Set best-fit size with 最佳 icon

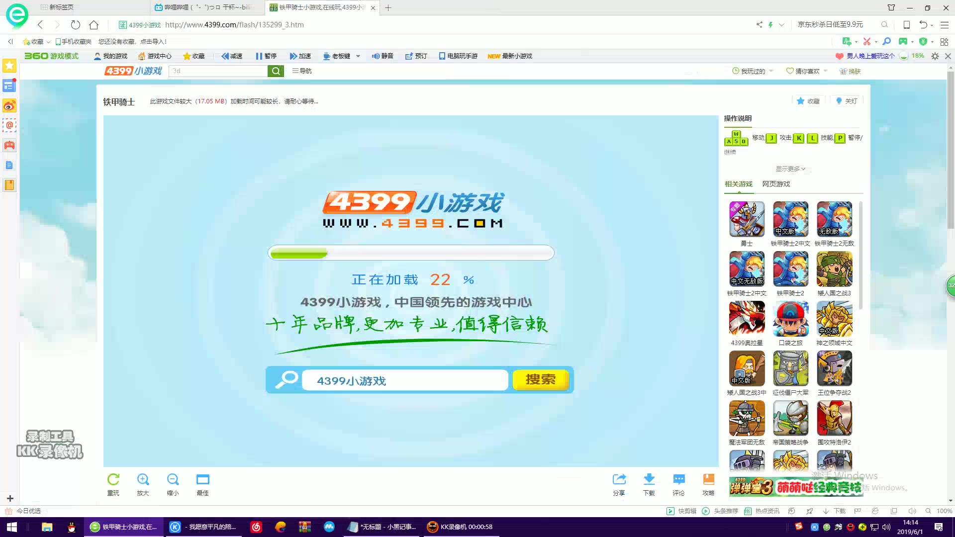pyautogui.click(x=202, y=480)
